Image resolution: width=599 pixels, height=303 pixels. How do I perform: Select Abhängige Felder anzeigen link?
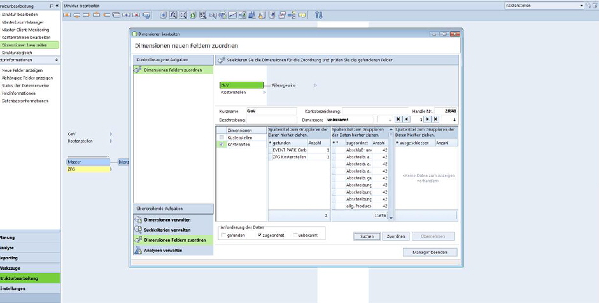pyautogui.click(x=27, y=78)
